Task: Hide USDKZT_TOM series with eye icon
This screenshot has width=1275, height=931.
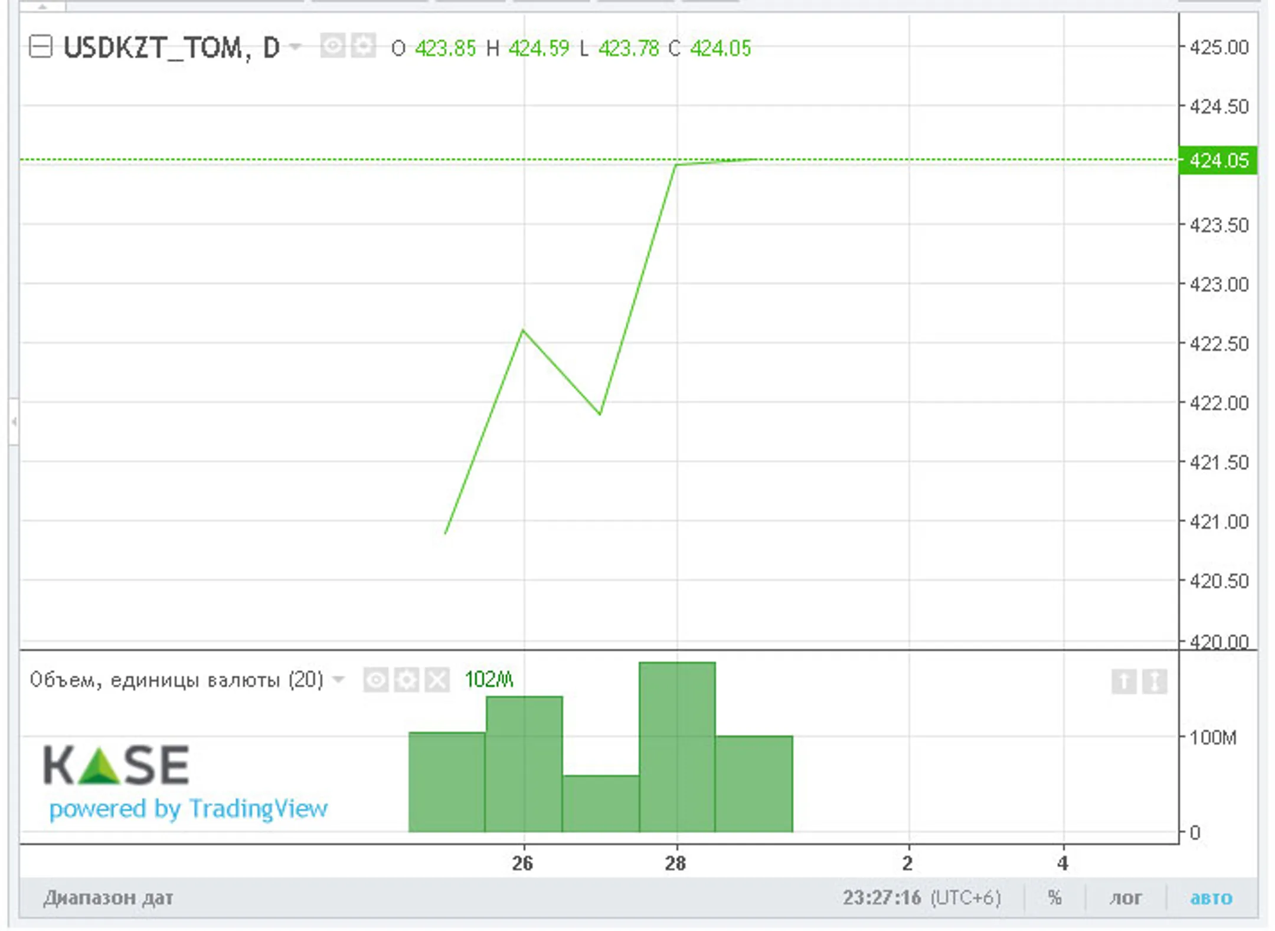Action: click(x=332, y=46)
